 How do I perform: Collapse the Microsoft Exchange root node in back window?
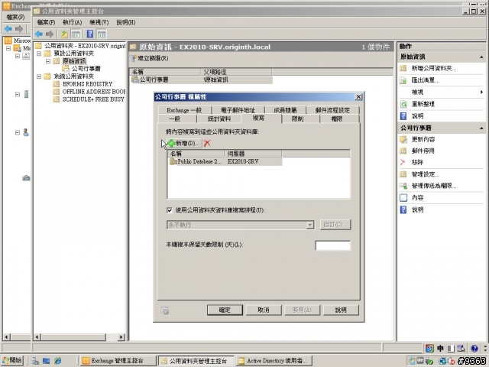coord(8,48)
